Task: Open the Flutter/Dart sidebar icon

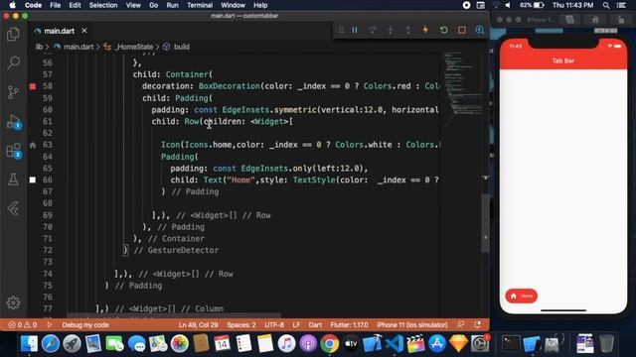Action: (x=13, y=208)
